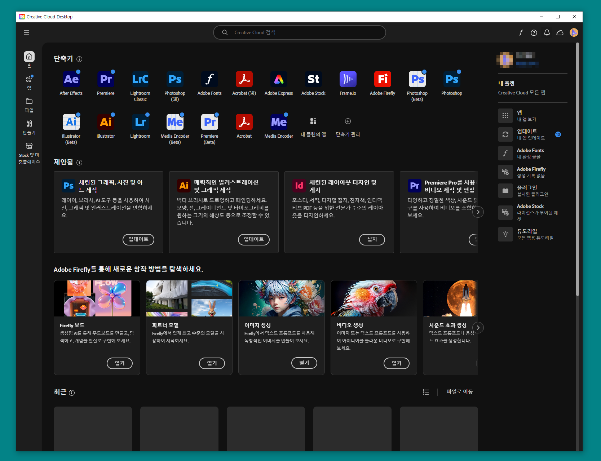The image size is (601, 461).
Task: Click 업데이트 button on Photoshop card
Action: coord(138,239)
